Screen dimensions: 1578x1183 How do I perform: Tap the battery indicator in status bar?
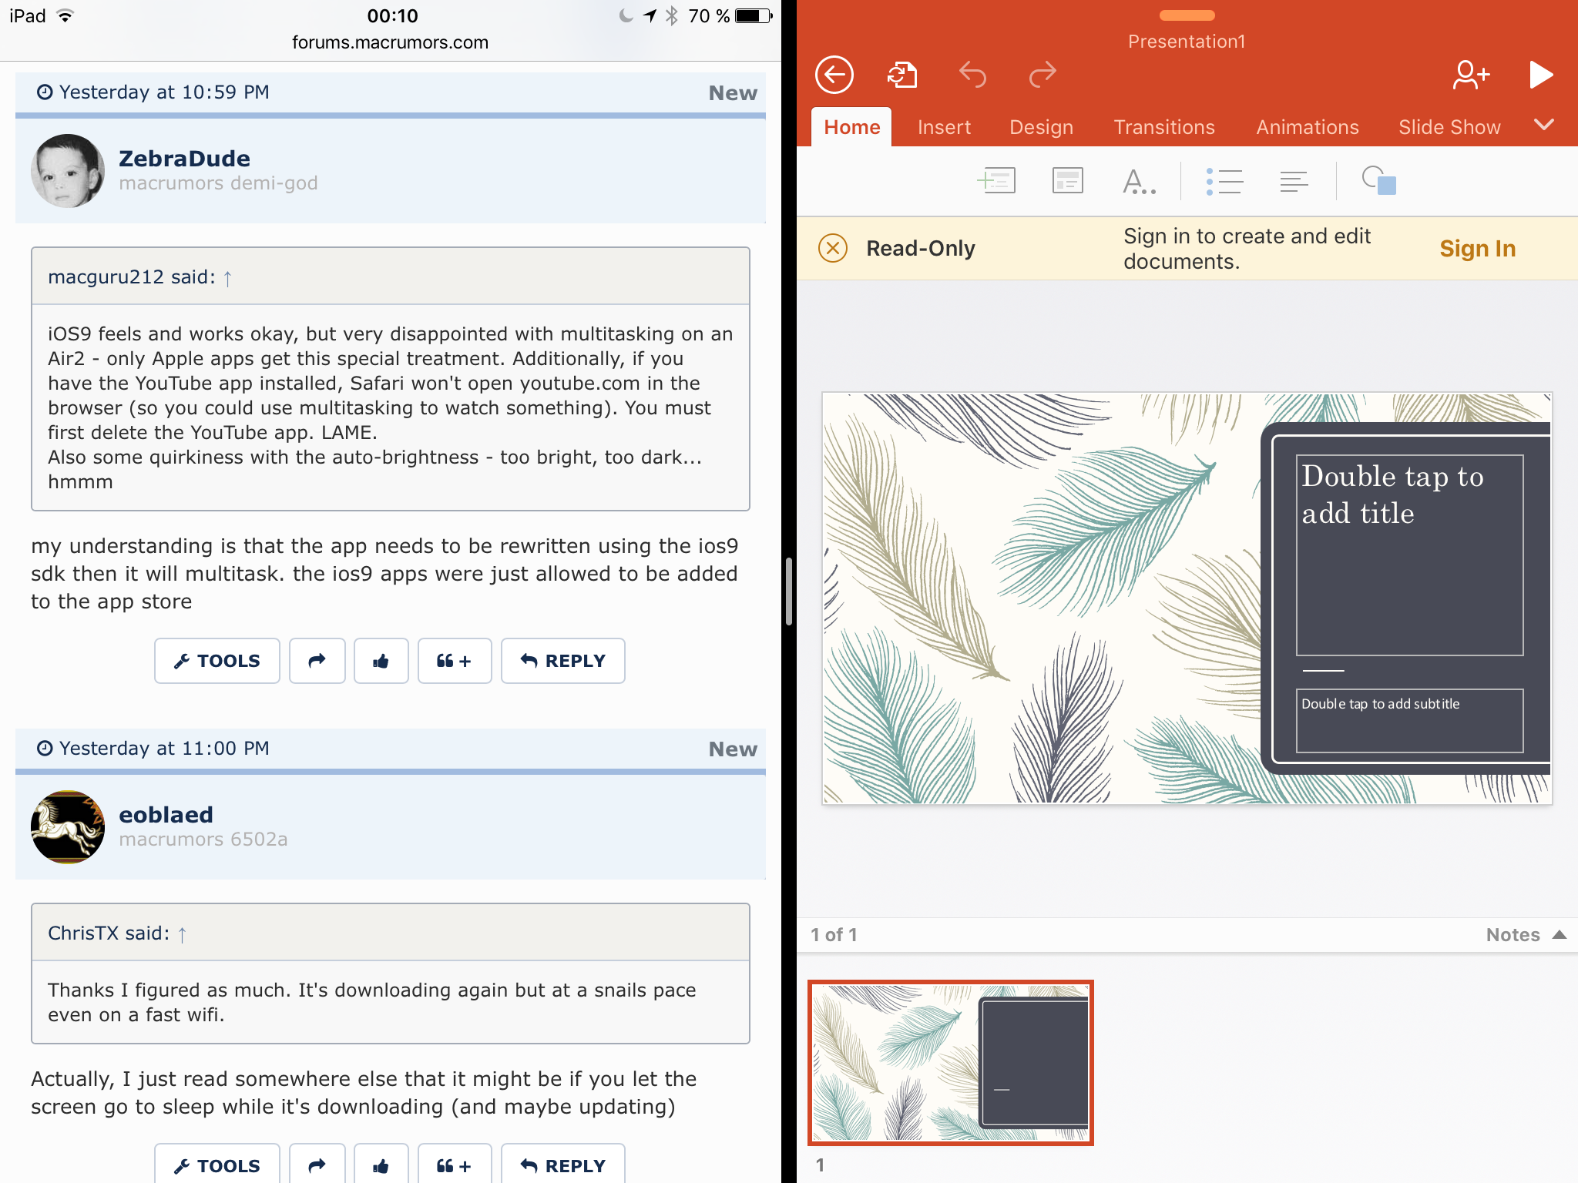point(754,16)
